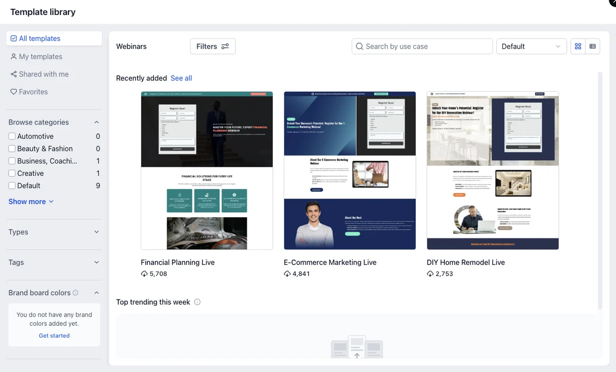Open Favorites in the sidebar

point(29,92)
